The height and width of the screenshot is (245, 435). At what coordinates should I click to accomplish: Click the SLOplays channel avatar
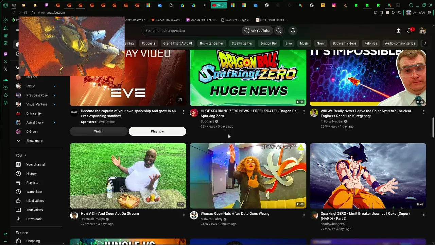[x=194, y=113]
